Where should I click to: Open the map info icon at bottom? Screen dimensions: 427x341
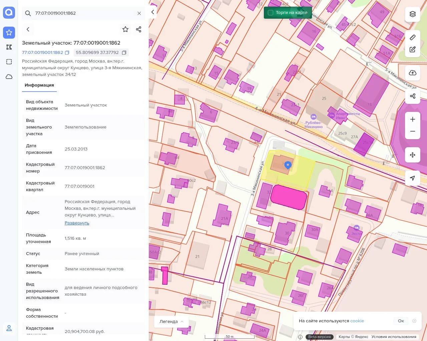tap(300, 337)
